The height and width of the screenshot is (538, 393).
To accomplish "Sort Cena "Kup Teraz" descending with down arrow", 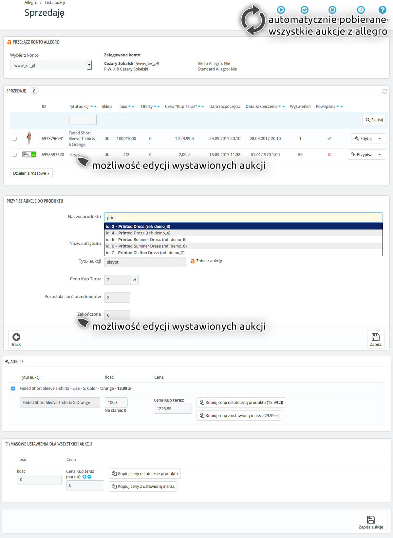I will pos(199,107).
